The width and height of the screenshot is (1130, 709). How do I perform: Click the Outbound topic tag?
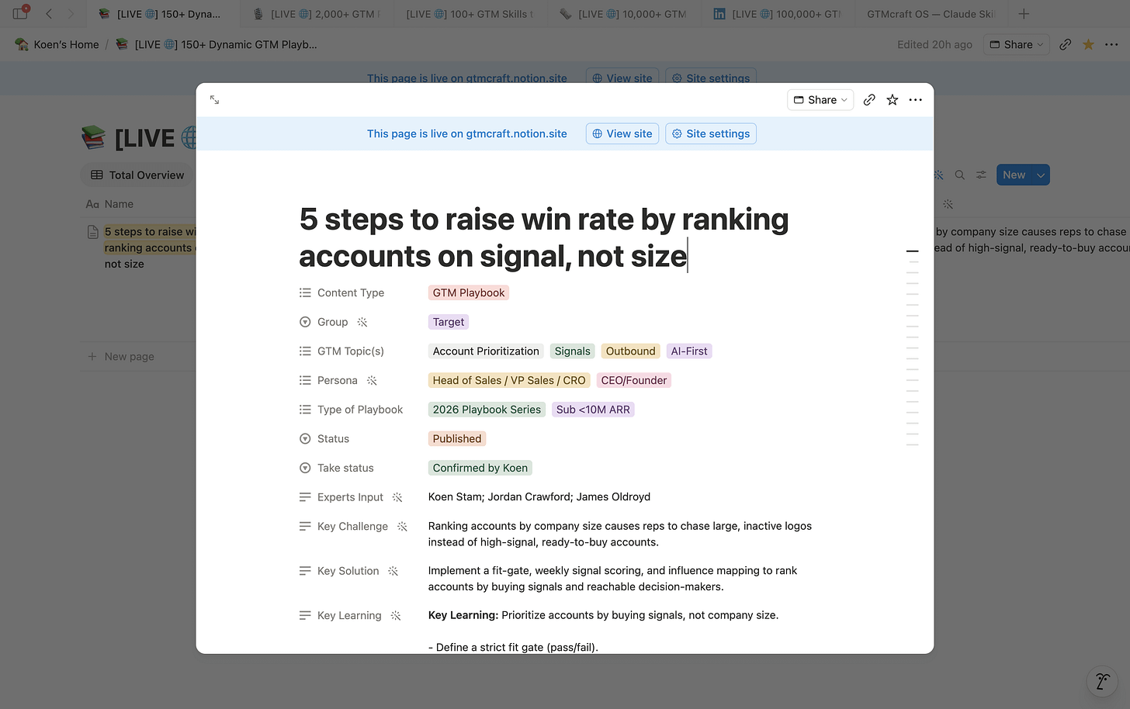[631, 351]
